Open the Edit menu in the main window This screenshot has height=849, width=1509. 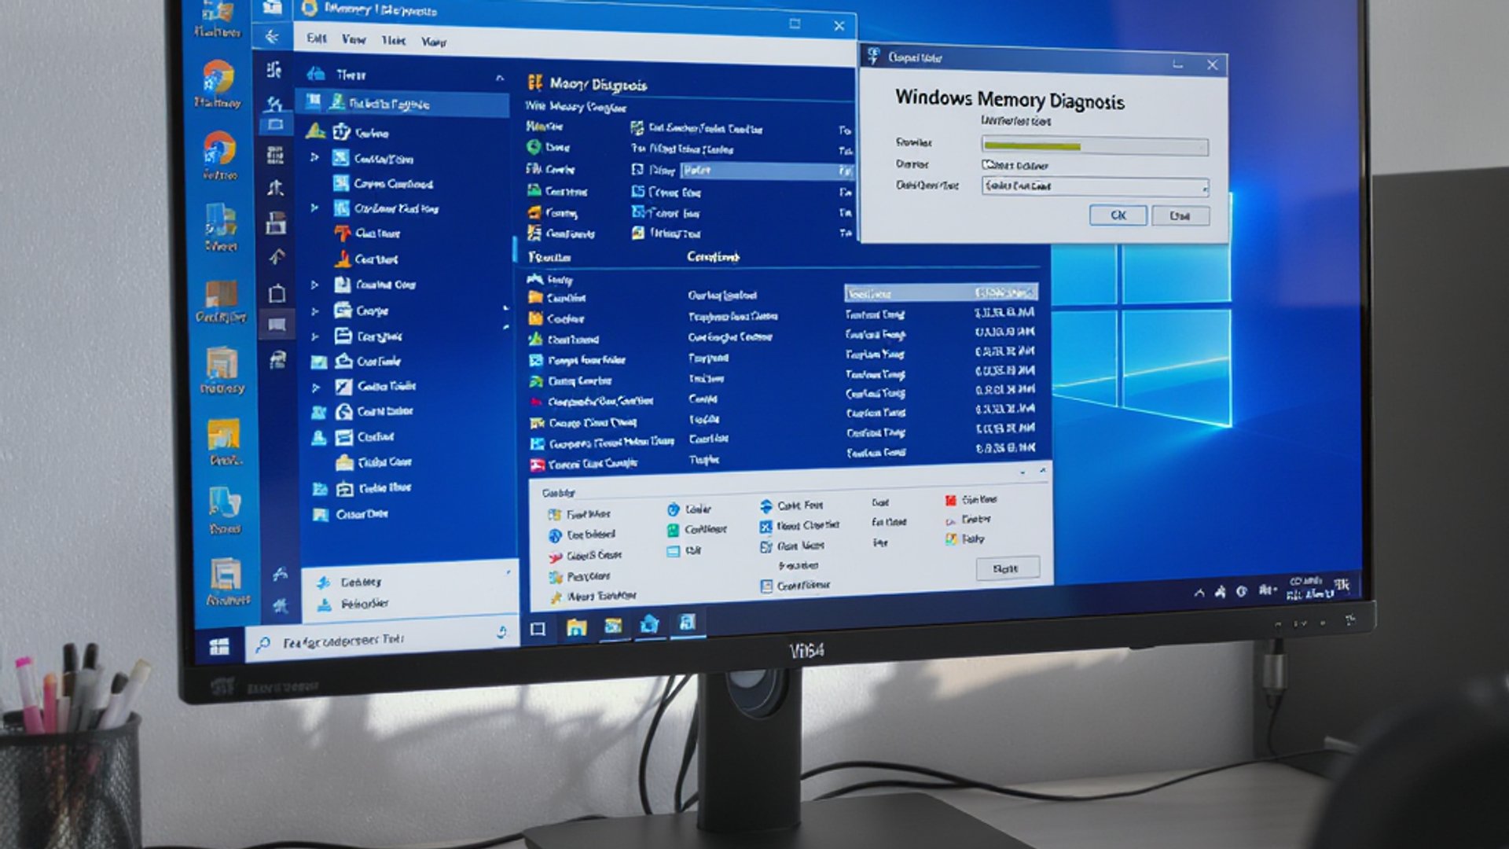317,39
